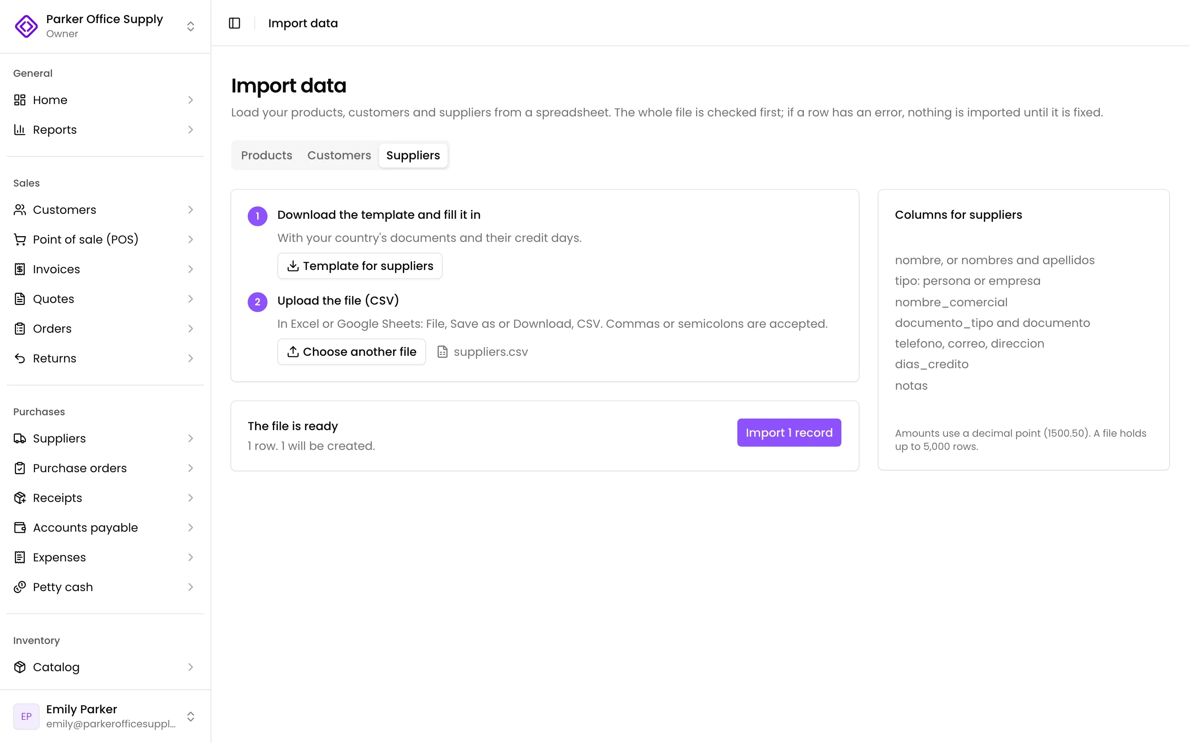Open Home in the sidebar
The image size is (1189, 743).
click(105, 100)
